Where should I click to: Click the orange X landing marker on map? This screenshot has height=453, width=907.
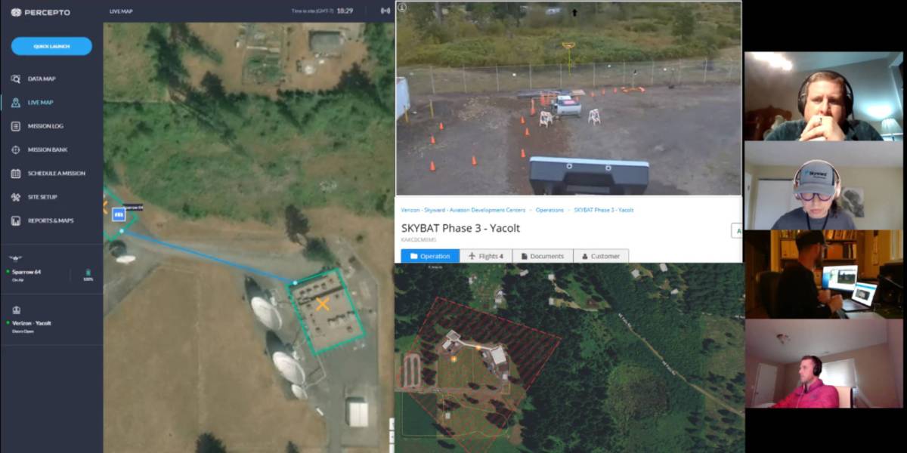coord(323,304)
